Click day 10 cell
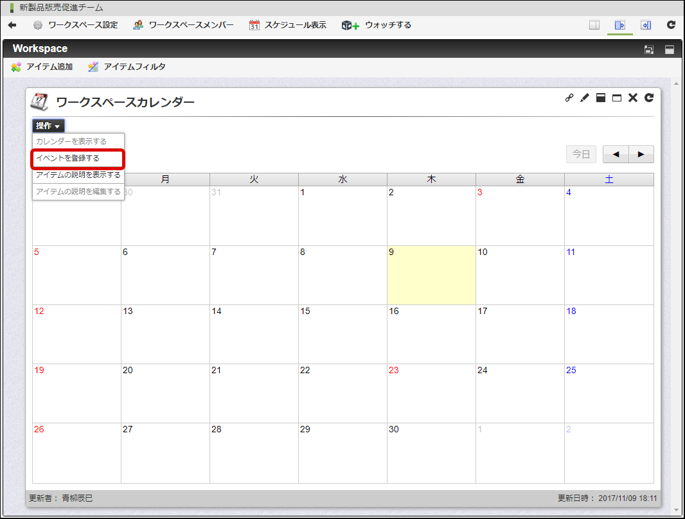This screenshot has height=519, width=685. tap(520, 275)
